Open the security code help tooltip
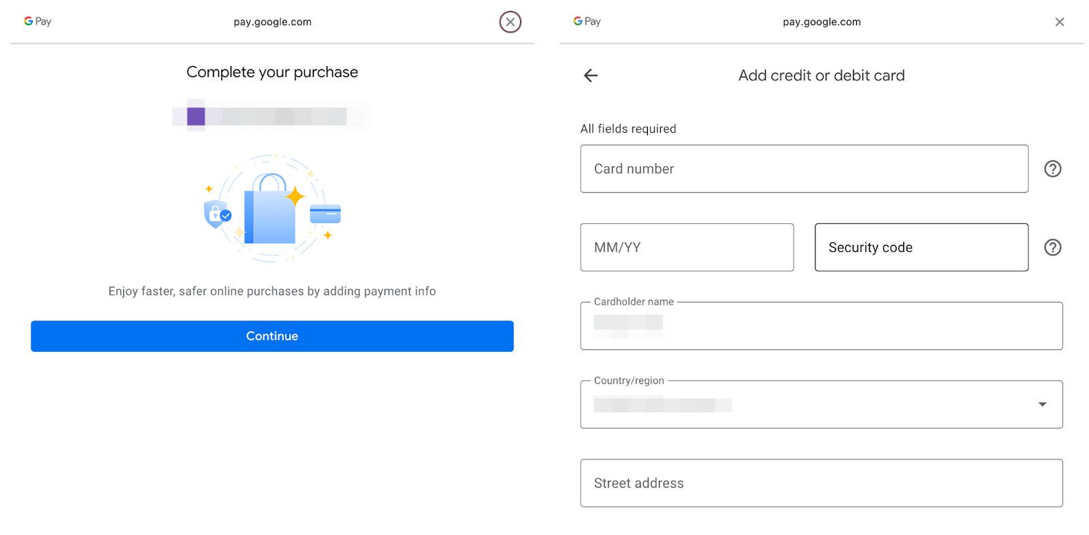The image size is (1089, 535). pyautogui.click(x=1052, y=247)
